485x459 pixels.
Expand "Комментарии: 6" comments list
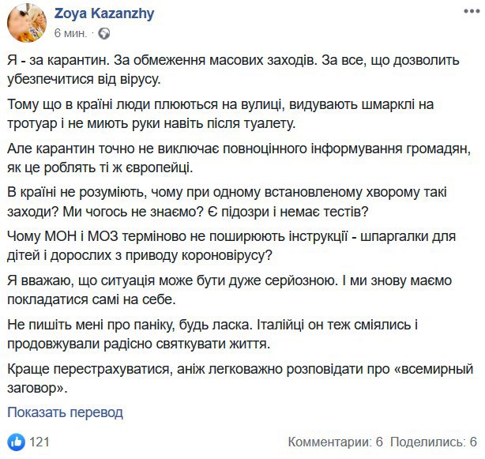[x=334, y=441]
